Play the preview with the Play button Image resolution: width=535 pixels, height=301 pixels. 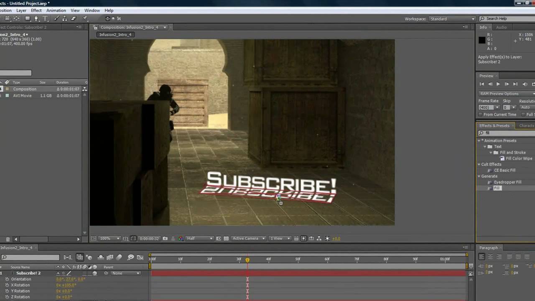498,84
